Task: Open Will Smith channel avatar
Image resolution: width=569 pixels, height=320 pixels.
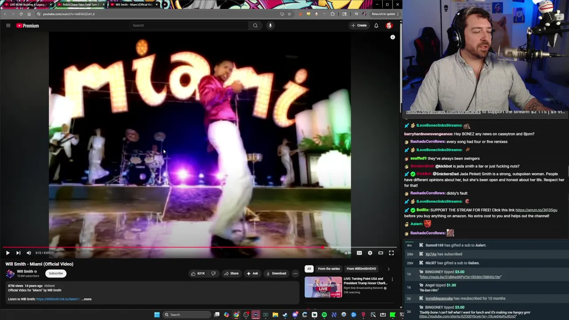Action: click(10, 273)
